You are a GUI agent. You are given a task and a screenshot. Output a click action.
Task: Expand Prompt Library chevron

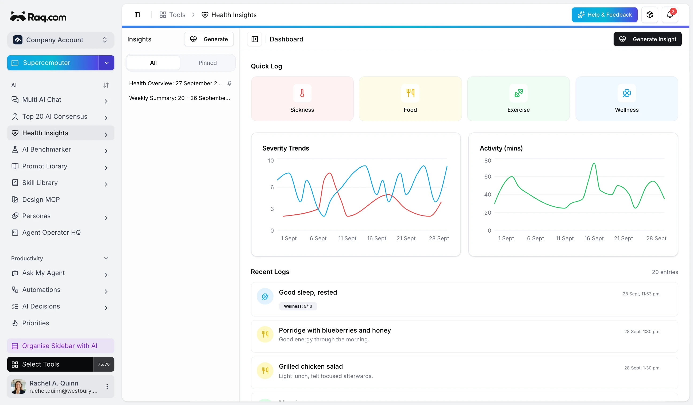[x=106, y=168]
